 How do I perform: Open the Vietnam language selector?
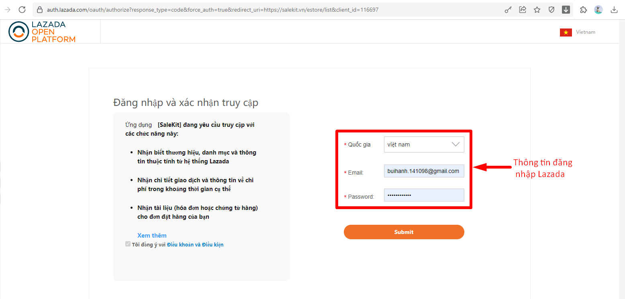click(x=578, y=32)
